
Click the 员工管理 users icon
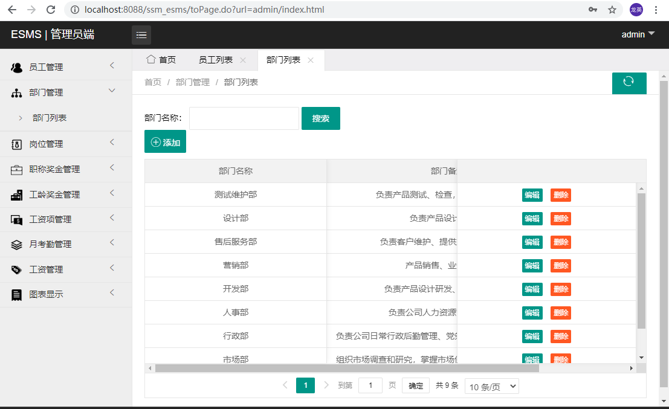point(17,67)
